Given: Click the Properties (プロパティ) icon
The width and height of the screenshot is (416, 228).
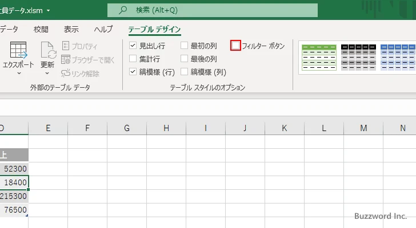Looking at the screenshot, I should click(x=66, y=46).
